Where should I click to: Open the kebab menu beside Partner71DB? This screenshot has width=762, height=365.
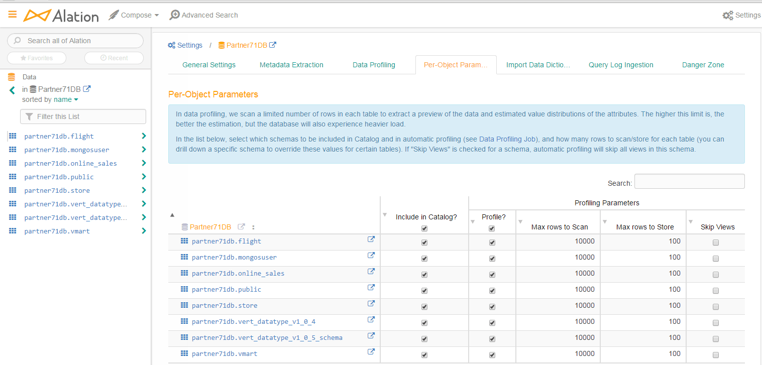tap(253, 227)
